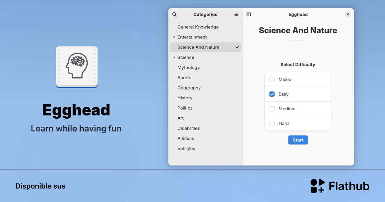Close the Egghead window
The height and width of the screenshot is (202, 385).
347,14
